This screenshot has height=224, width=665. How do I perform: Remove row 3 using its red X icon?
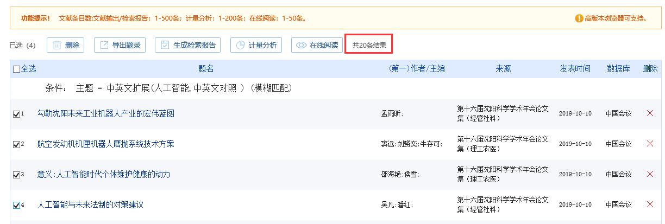649,174
